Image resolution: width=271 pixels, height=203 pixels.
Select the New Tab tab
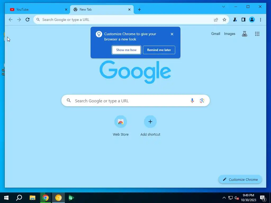(x=102, y=10)
